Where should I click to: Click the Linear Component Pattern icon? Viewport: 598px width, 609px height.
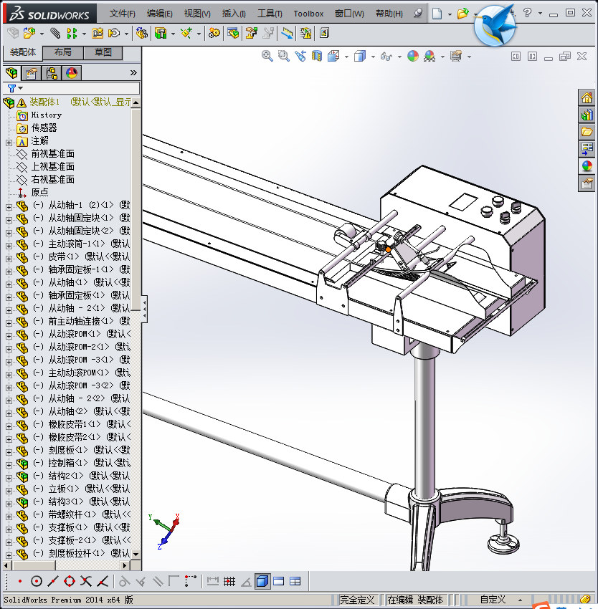[x=72, y=34]
